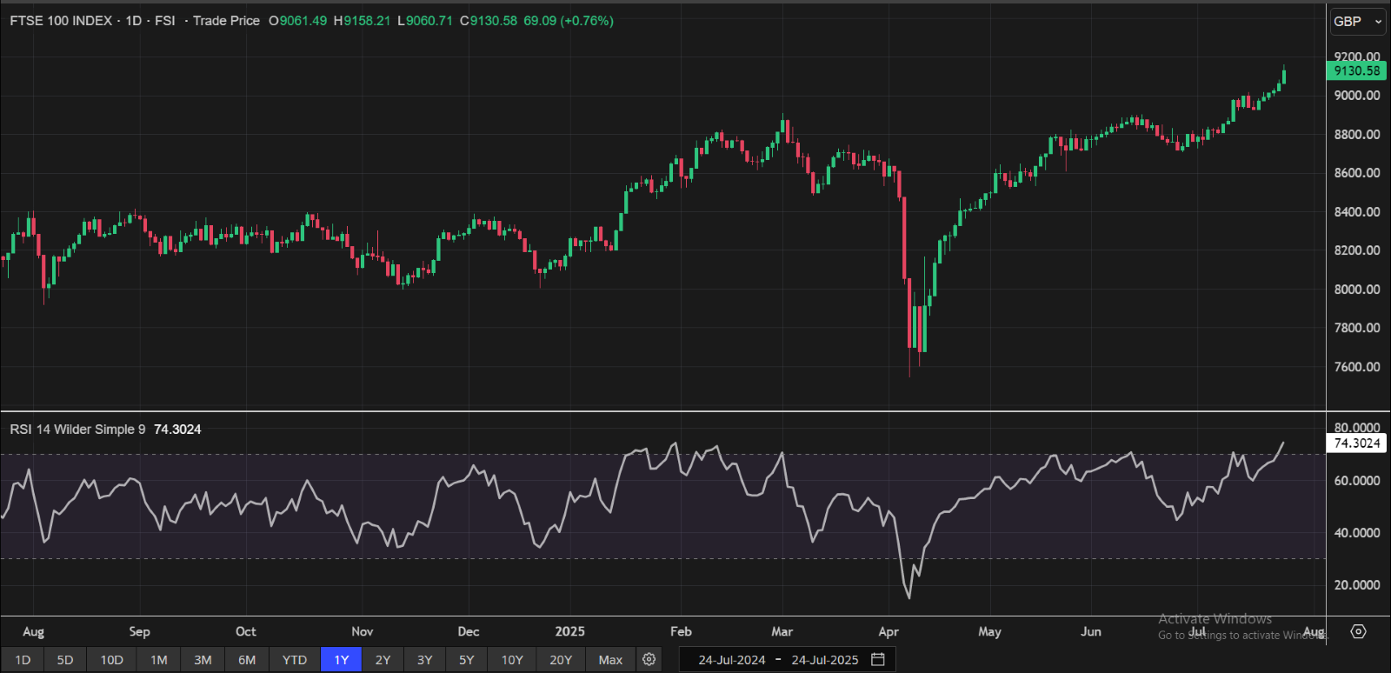The width and height of the screenshot is (1391, 673).
Task: Edit the 24-Jul-2024 start date
Action: [732, 660]
